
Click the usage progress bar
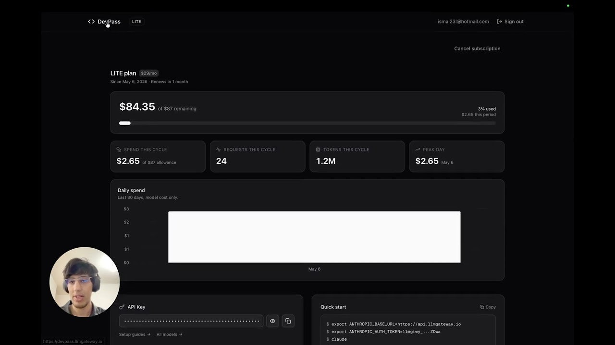click(307, 123)
